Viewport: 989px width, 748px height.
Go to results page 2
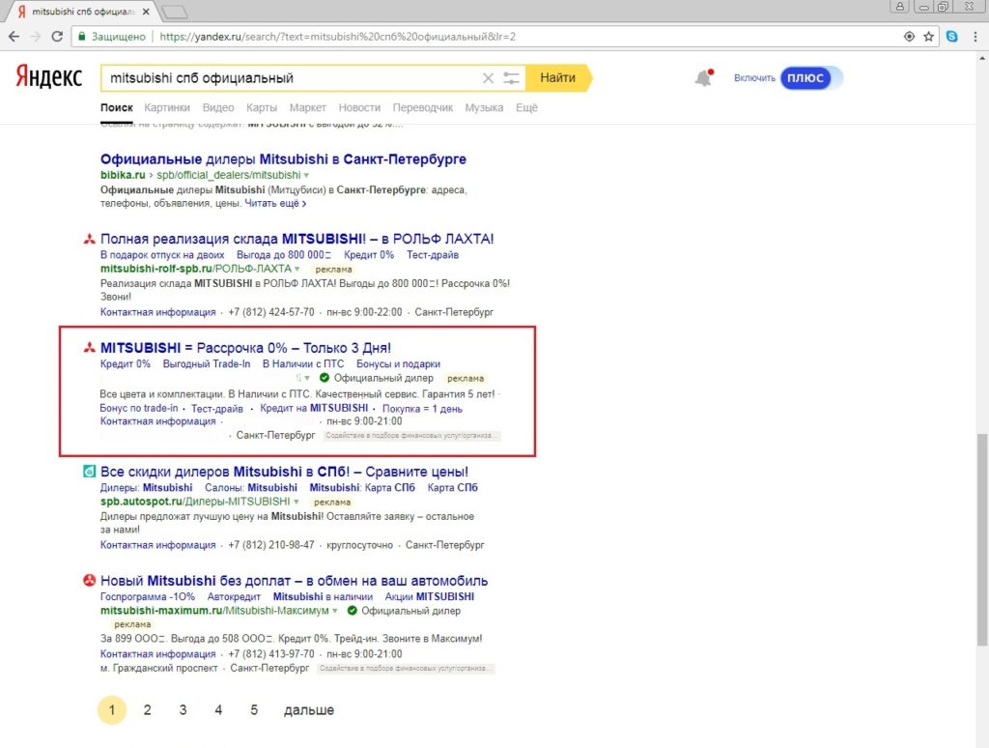(x=147, y=710)
